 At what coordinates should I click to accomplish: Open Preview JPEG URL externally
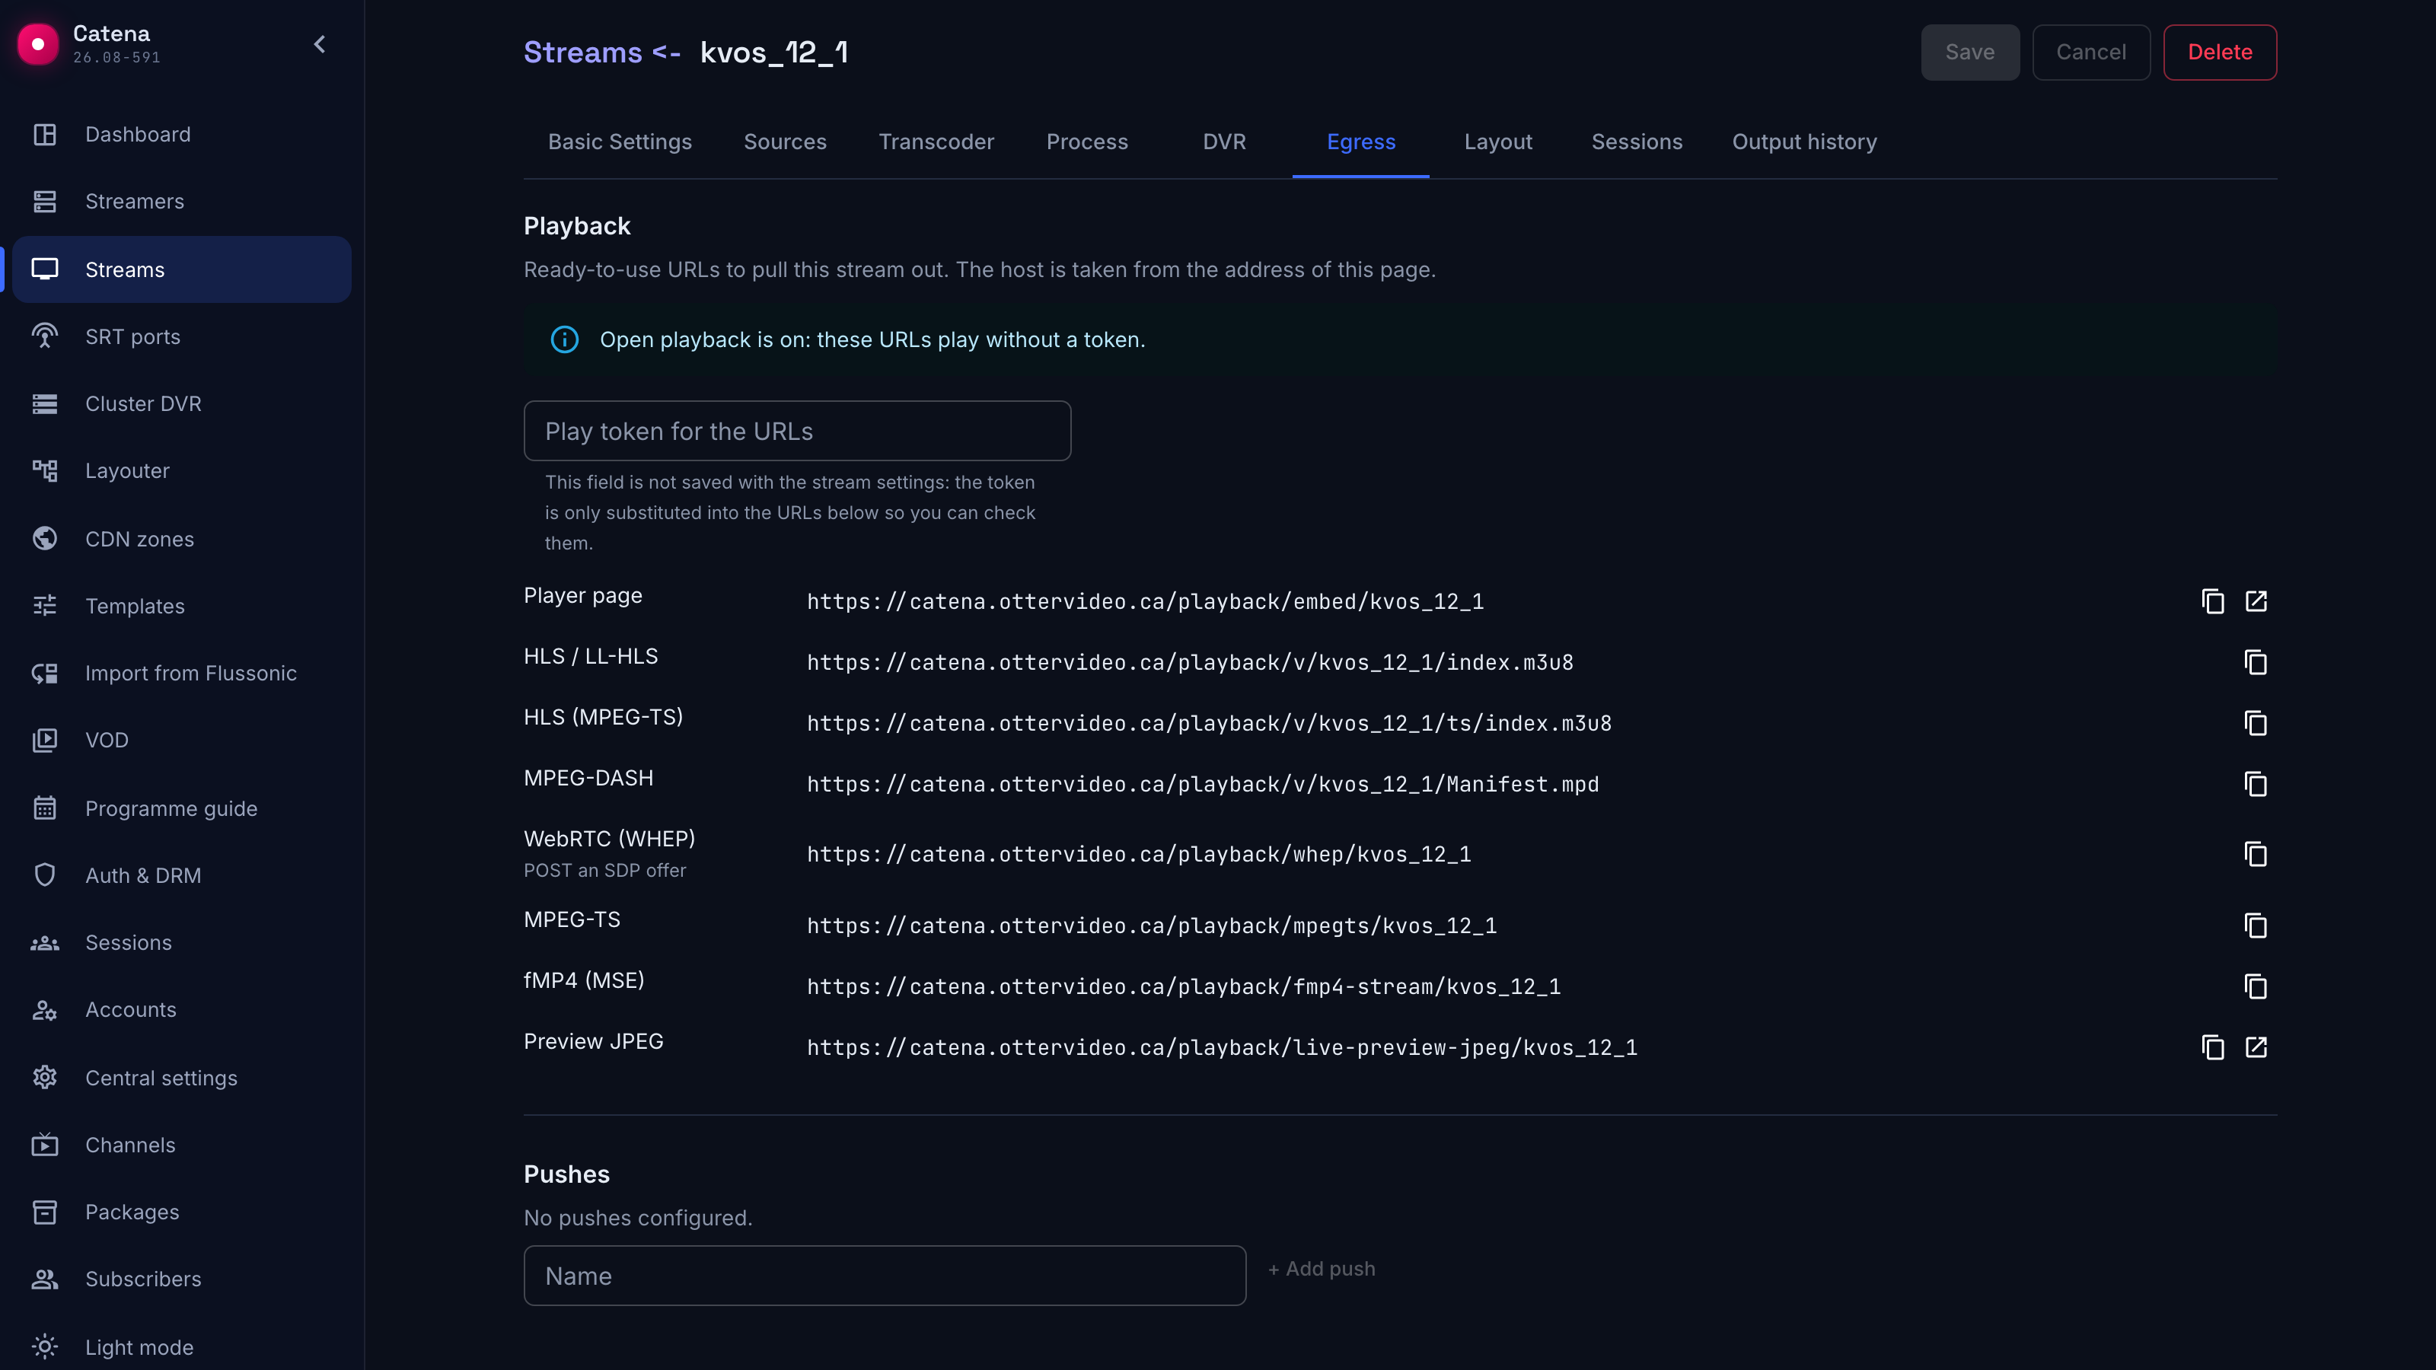2256,1047
